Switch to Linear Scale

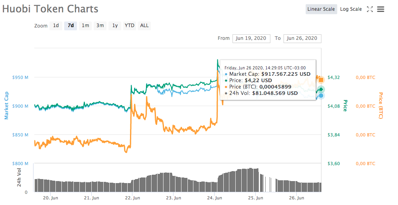321,9
